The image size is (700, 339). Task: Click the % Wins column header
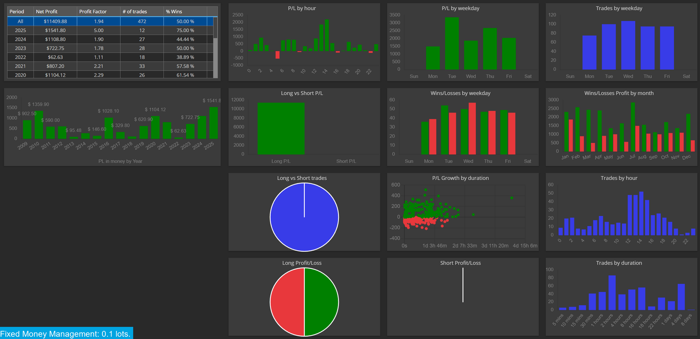click(x=185, y=12)
